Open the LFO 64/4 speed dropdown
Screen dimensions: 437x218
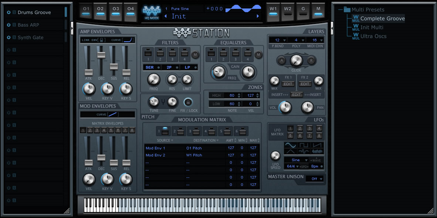pyautogui.click(x=292, y=166)
